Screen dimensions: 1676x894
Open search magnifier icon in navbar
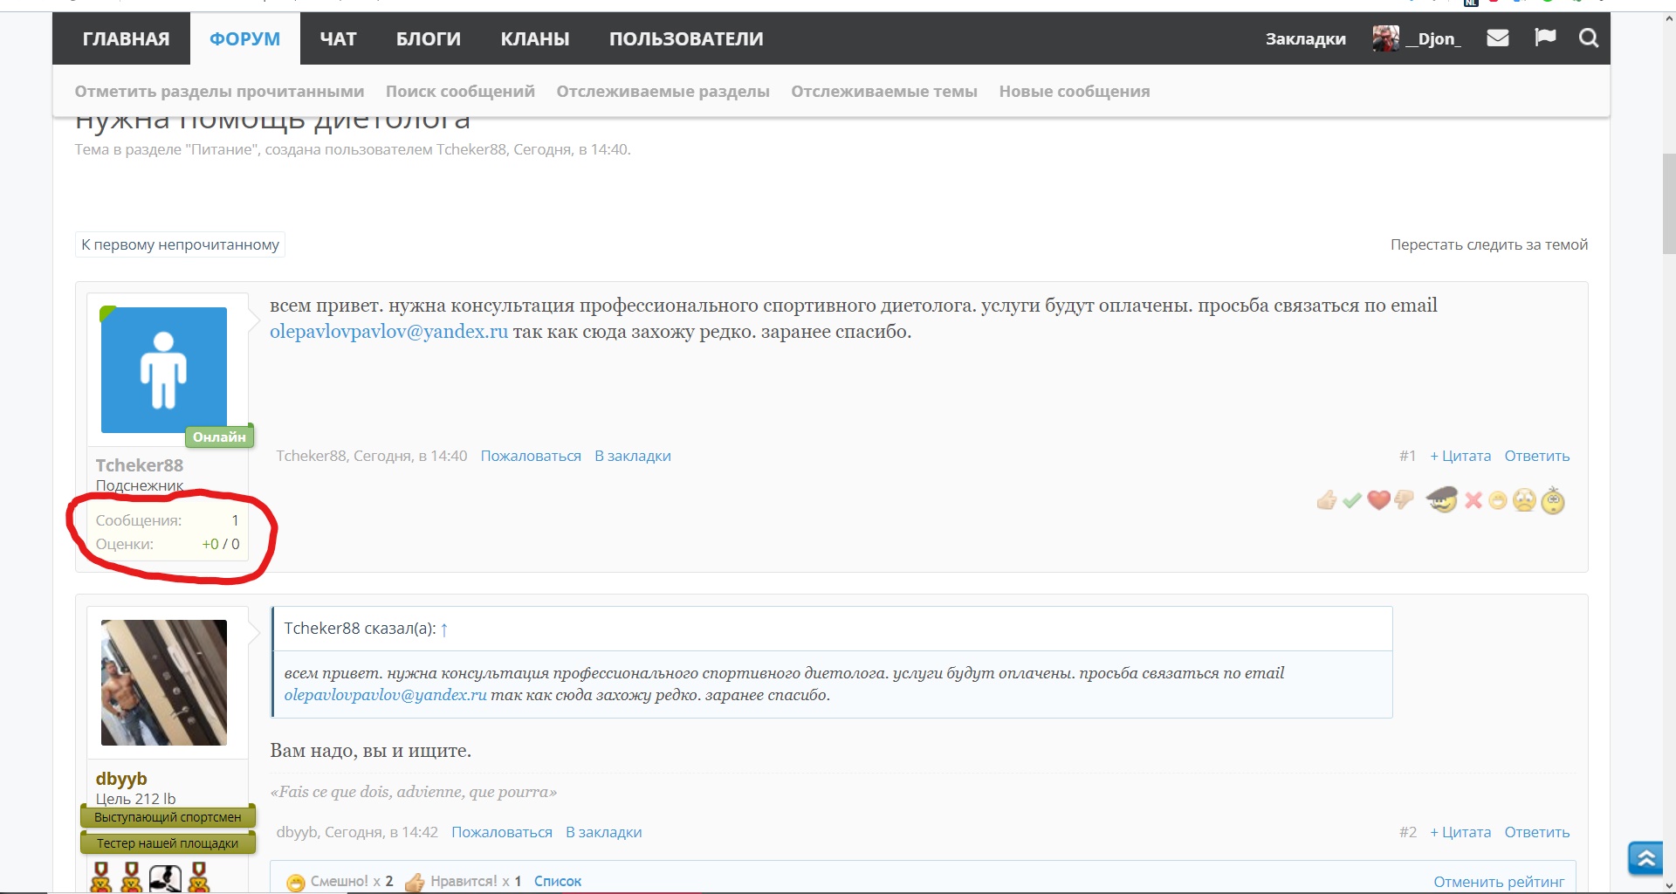tap(1589, 38)
